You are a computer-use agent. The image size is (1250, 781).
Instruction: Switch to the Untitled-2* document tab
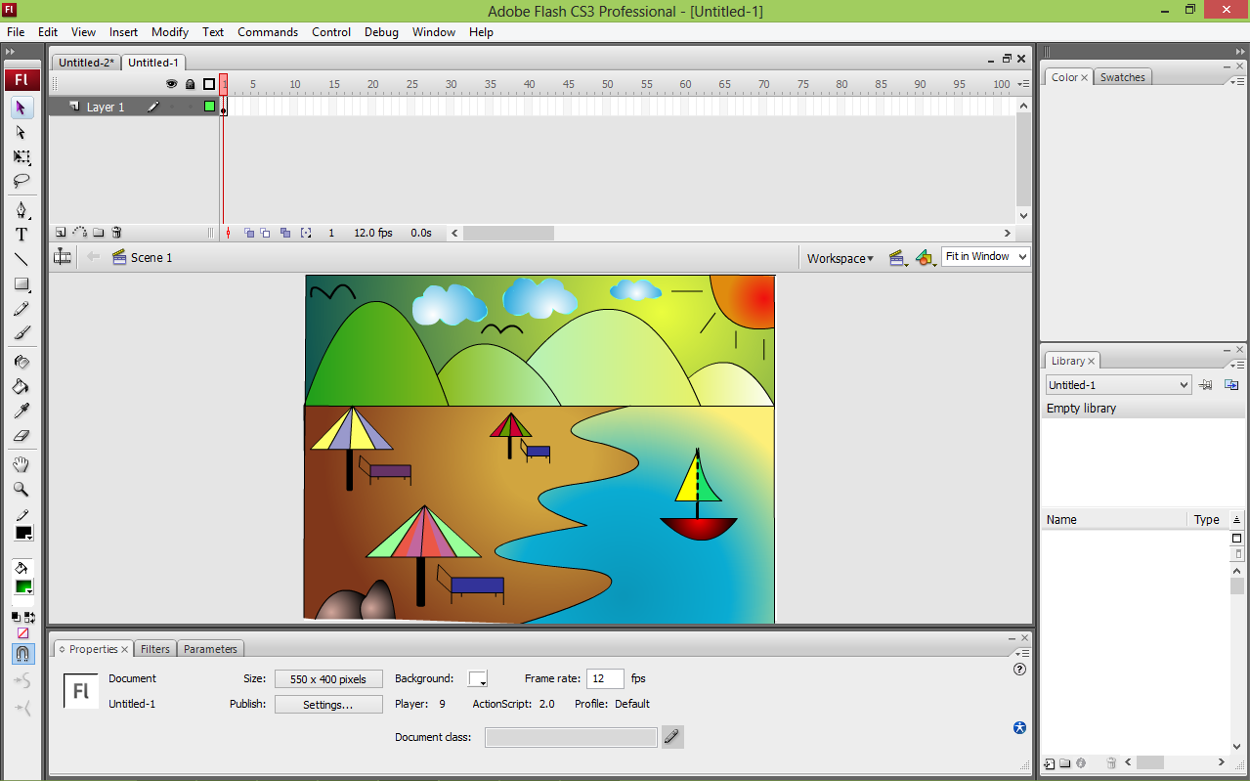pyautogui.click(x=86, y=63)
